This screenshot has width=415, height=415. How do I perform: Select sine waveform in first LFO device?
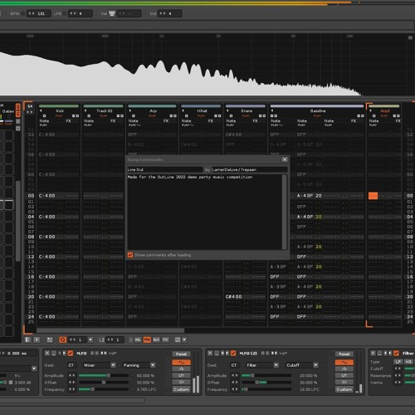[x=181, y=362]
